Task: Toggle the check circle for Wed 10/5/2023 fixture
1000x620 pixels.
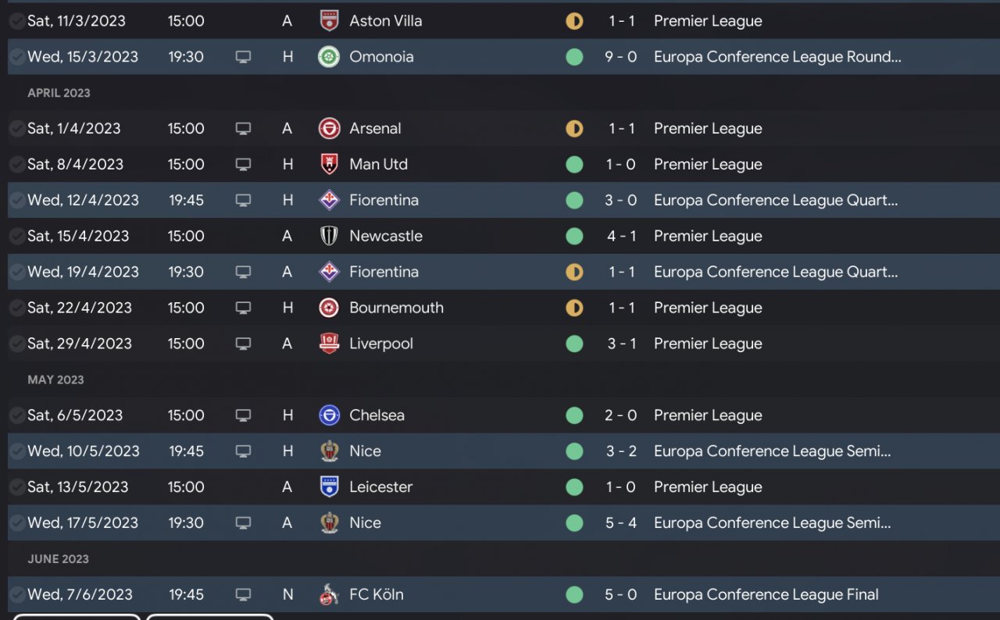Action: click(16, 451)
